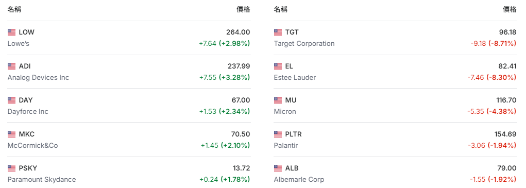Open the Albemarle Corp link

(299, 179)
